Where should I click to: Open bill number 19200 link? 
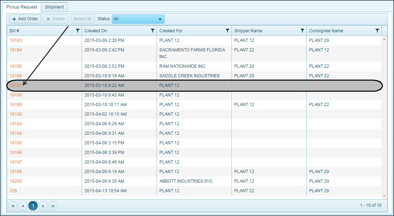coord(16,181)
